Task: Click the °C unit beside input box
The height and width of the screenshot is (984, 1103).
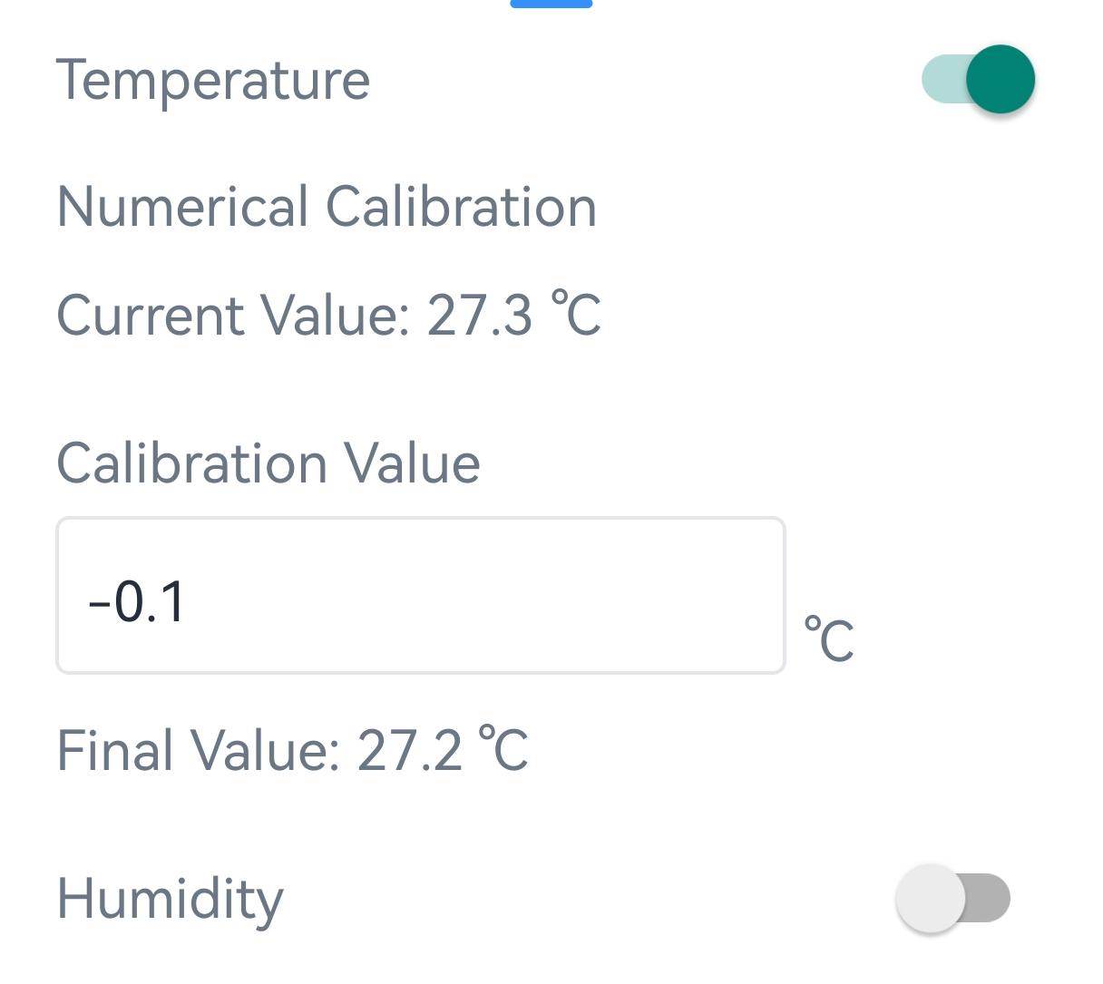Action: (x=828, y=639)
